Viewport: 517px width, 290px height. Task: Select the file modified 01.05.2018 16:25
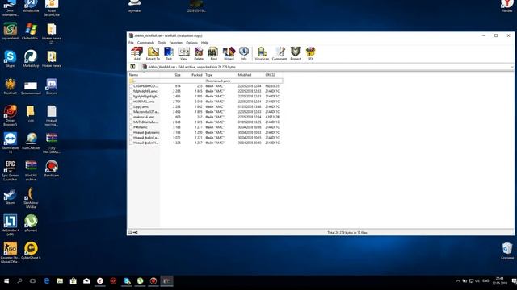point(205,122)
